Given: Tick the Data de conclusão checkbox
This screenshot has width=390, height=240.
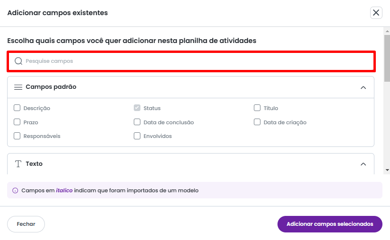Looking at the screenshot, I should coord(137,122).
